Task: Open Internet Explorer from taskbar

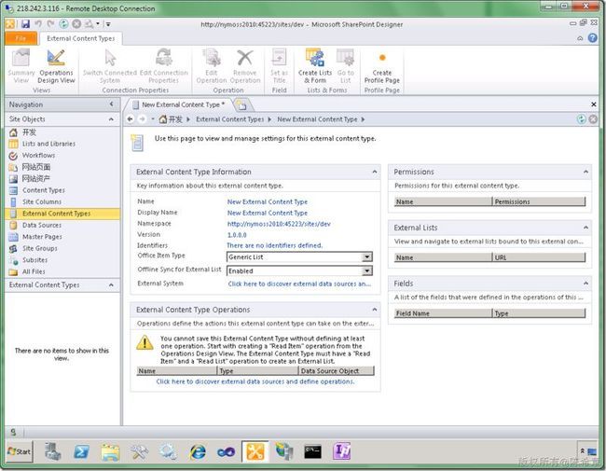Action: pos(198,451)
